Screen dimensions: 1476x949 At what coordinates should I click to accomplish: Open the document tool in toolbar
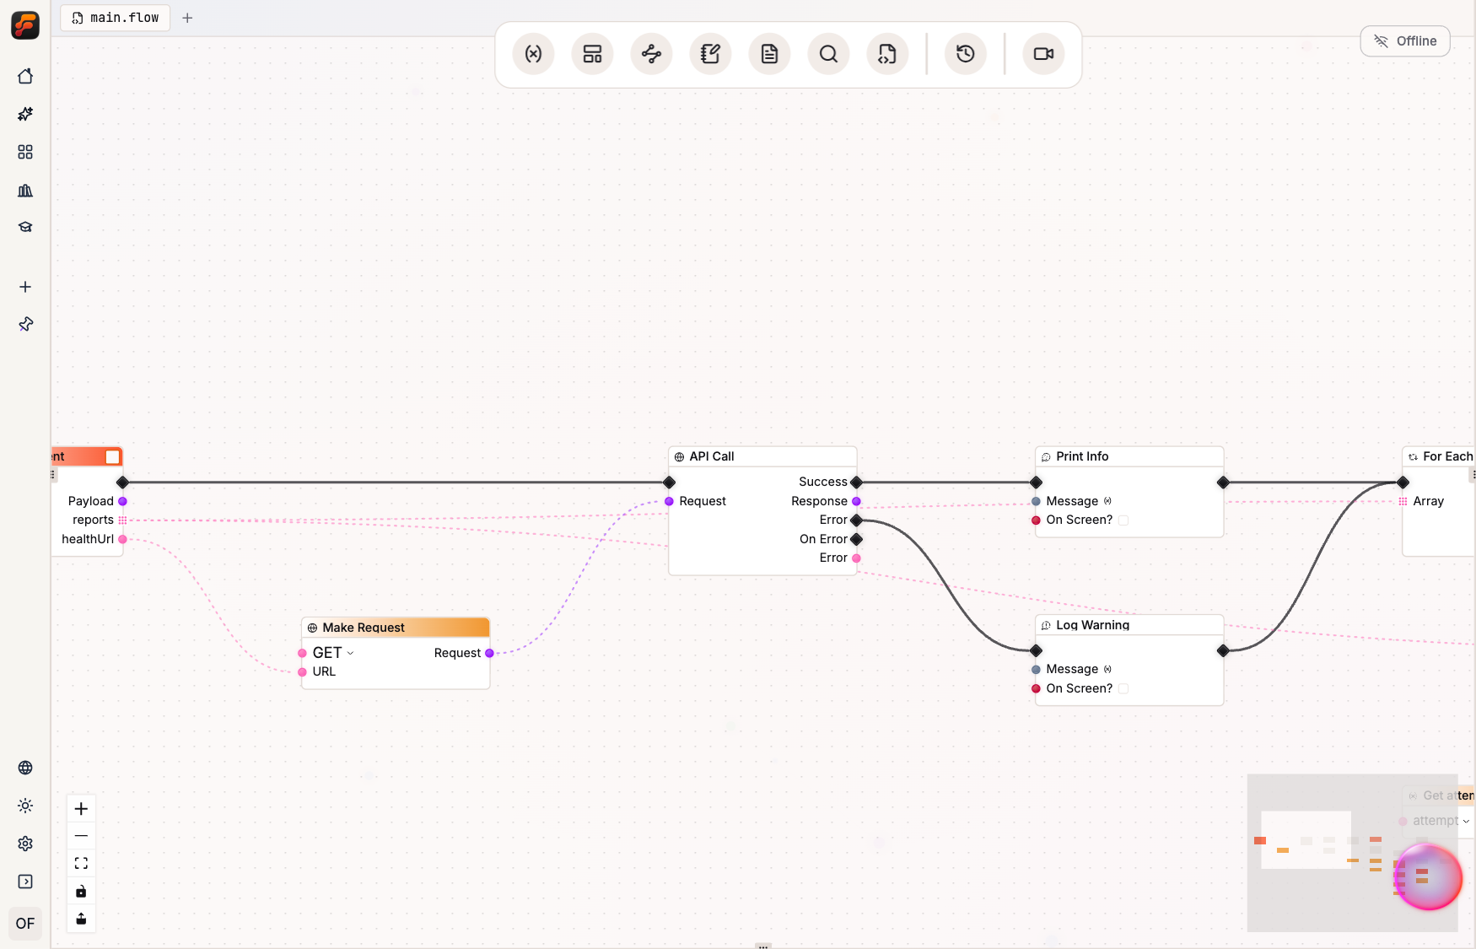[x=769, y=54]
